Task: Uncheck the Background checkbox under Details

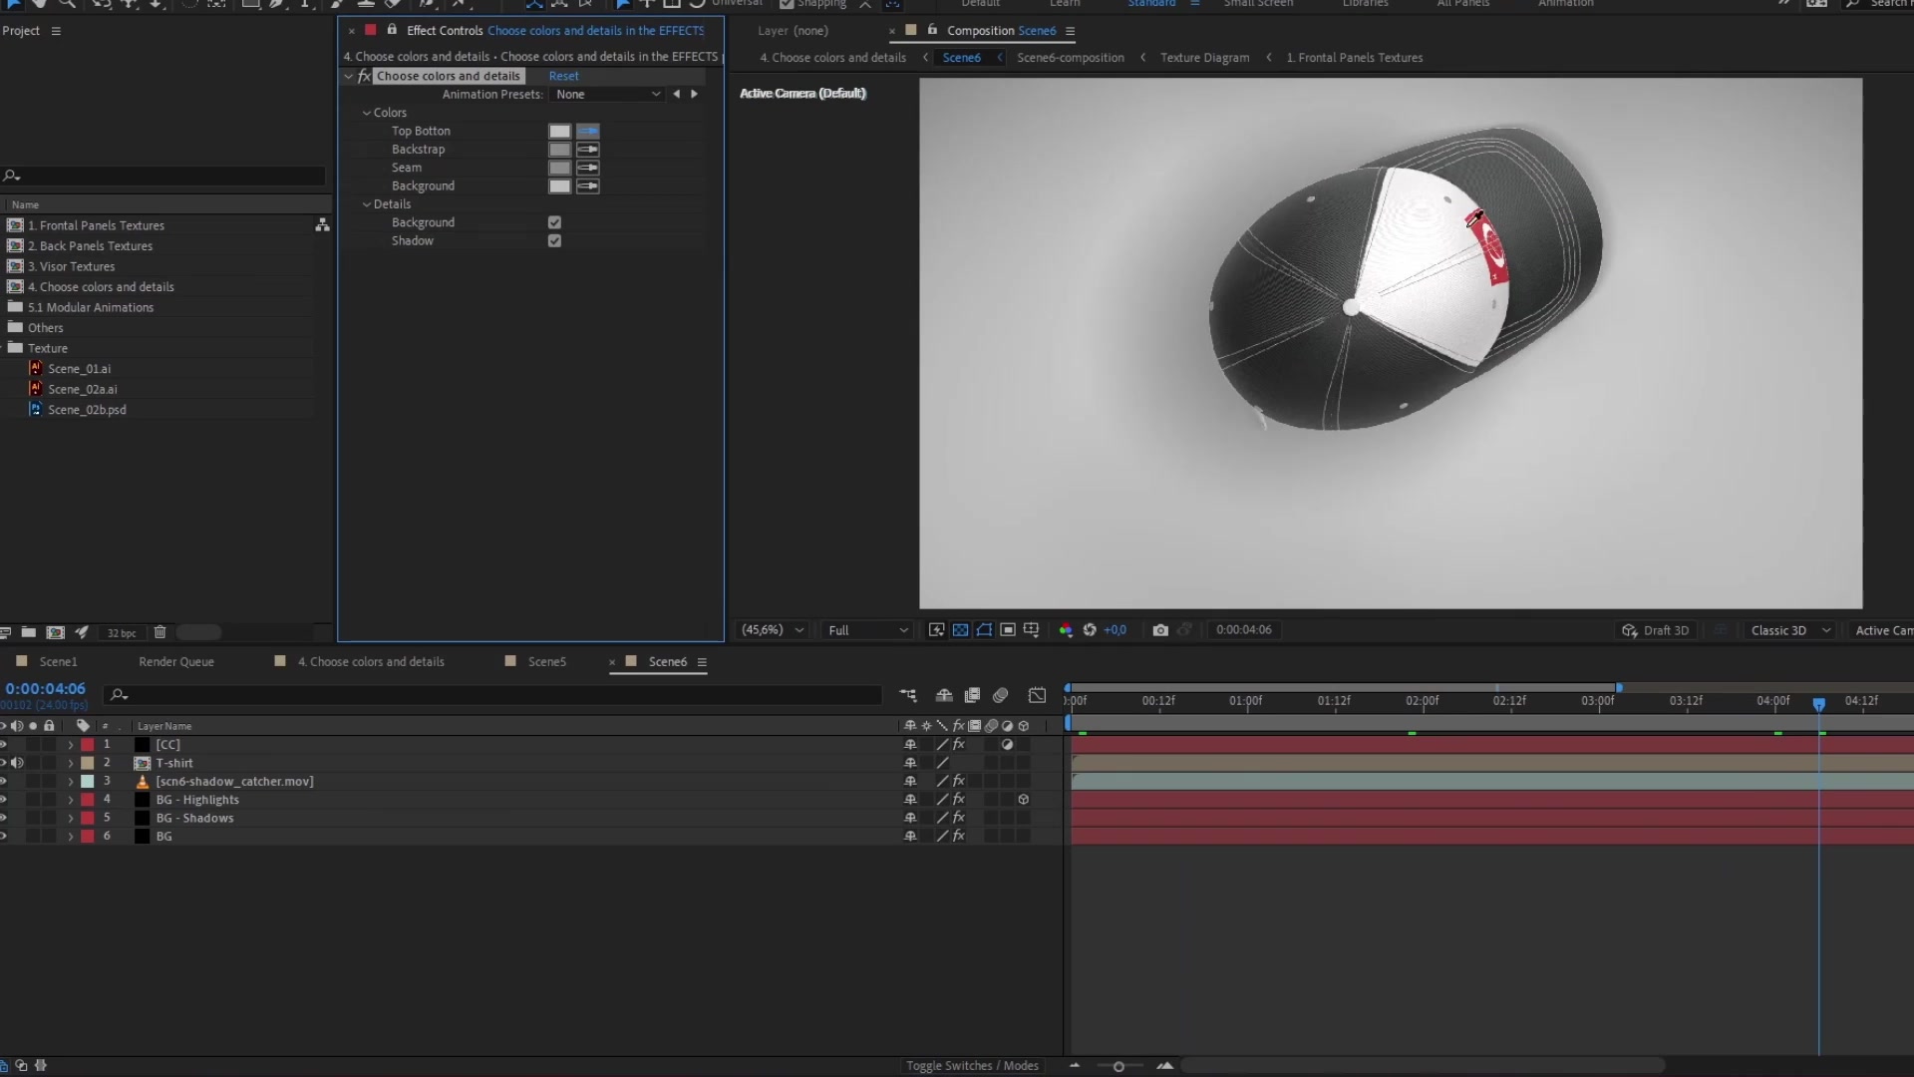Action: (554, 221)
